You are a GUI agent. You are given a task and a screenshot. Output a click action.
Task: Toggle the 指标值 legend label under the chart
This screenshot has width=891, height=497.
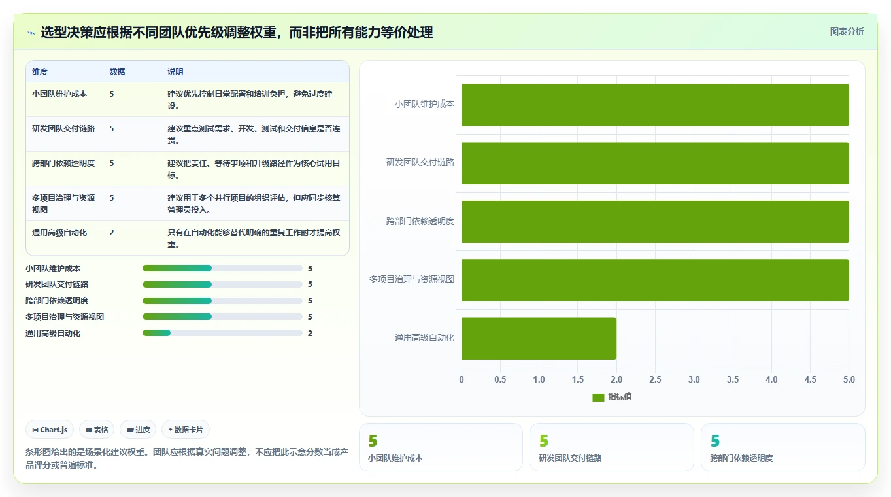tap(620, 397)
